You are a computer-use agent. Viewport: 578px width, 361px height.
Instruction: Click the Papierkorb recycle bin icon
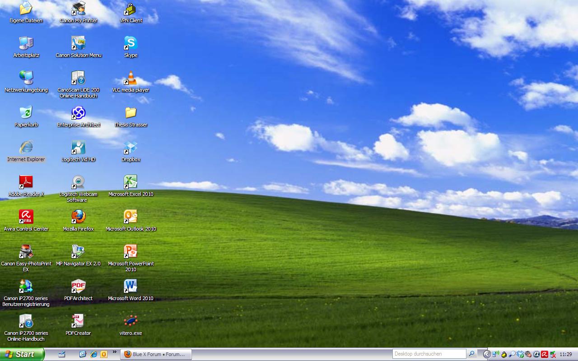pos(26,117)
